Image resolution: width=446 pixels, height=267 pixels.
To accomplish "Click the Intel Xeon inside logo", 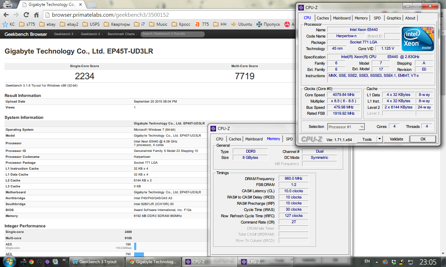I will [418, 39].
